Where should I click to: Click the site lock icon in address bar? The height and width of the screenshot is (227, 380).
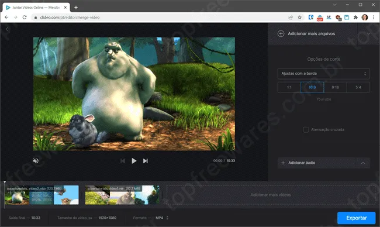[36, 18]
